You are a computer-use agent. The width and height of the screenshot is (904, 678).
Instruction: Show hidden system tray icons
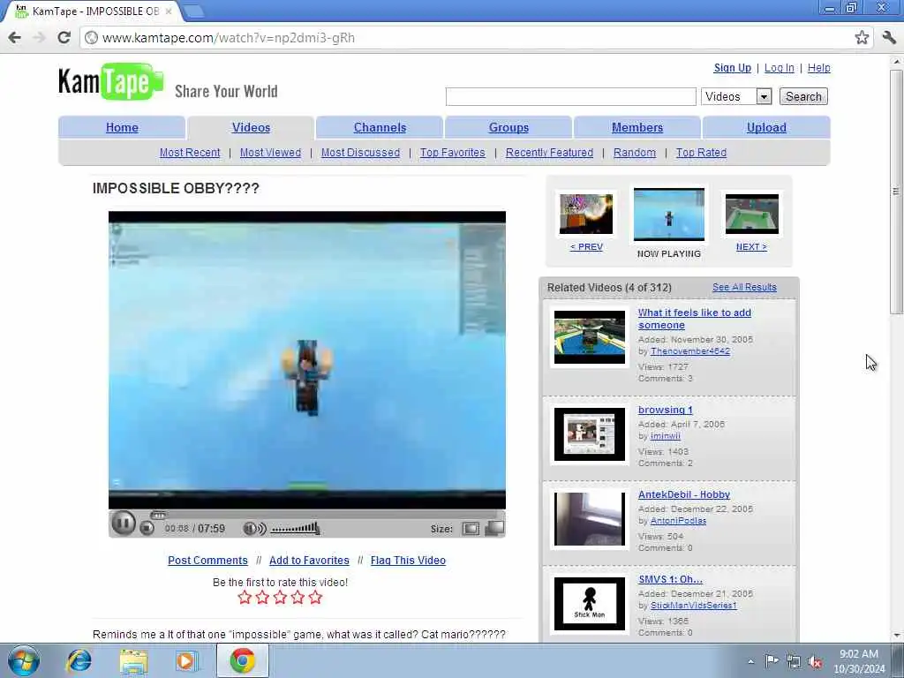(750, 662)
